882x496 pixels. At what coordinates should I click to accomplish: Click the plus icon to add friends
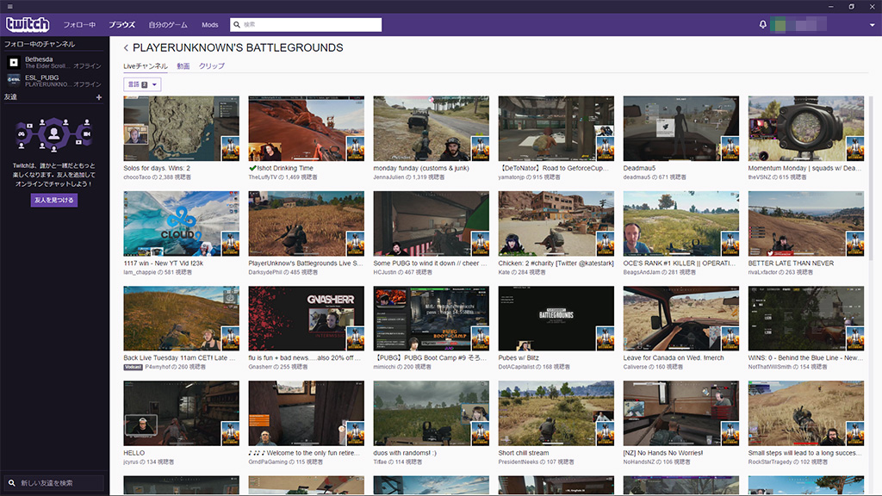coord(99,97)
